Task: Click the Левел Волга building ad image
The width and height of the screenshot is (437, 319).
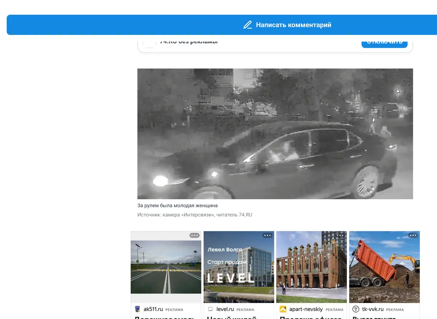Action: tap(239, 267)
